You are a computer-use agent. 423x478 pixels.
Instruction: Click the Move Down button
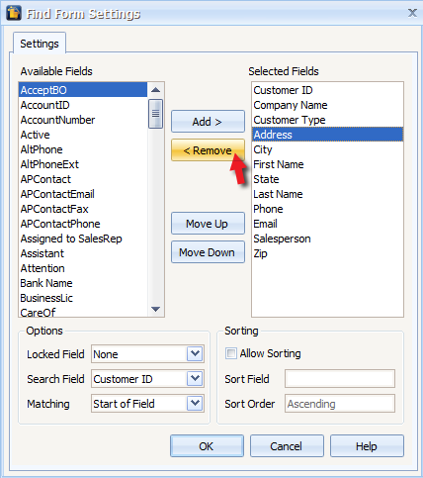click(x=208, y=252)
